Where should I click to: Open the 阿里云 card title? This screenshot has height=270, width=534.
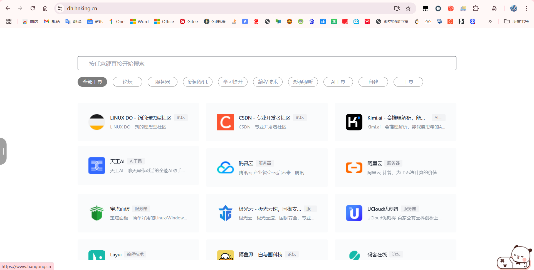tap(375, 163)
